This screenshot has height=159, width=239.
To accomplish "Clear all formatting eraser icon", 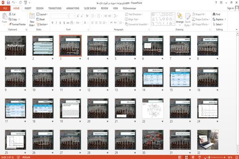I will coord(87,16).
